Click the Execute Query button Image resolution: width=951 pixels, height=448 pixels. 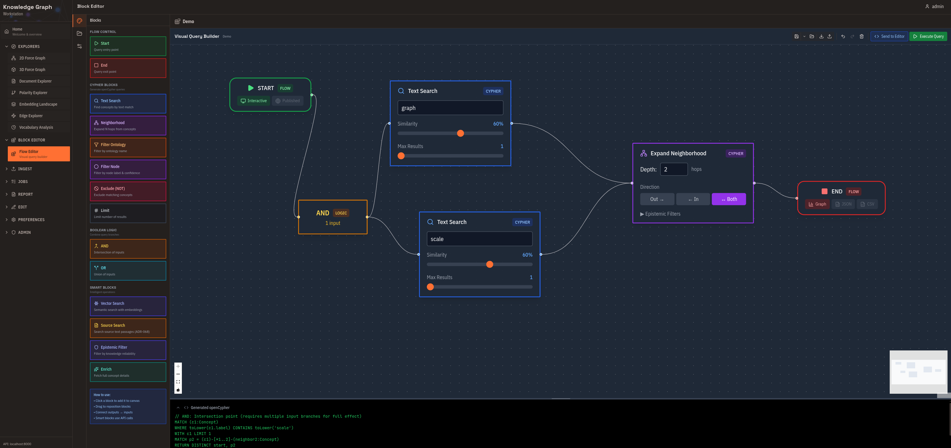pos(928,36)
